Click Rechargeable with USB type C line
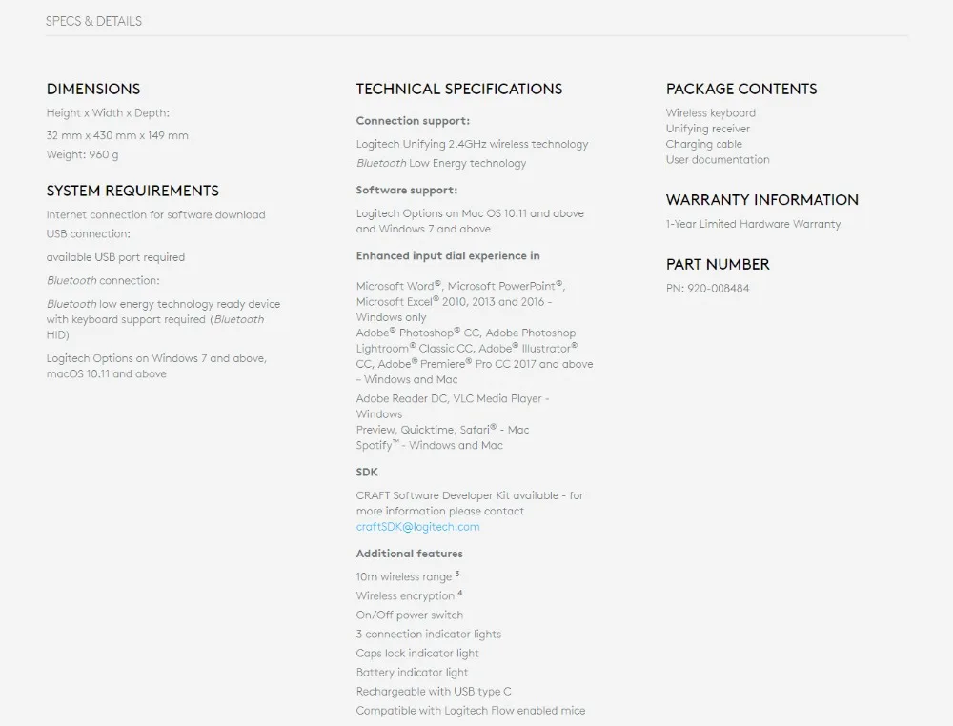The image size is (953, 726). point(434,692)
